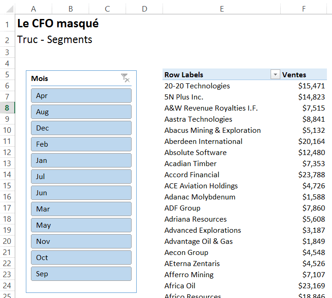Filter by Feb in slicer

[x=81, y=144]
